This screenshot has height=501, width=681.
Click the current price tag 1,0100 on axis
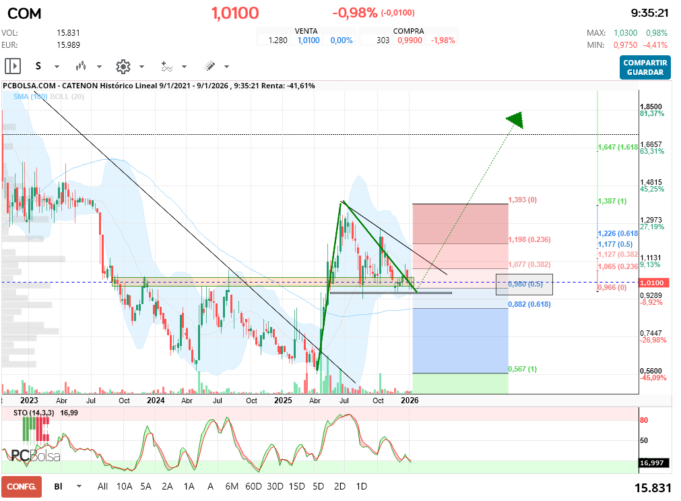pyautogui.click(x=652, y=283)
